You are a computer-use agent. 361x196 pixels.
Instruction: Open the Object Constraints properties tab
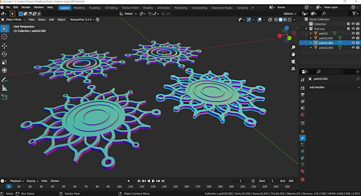pyautogui.click(x=303, y=158)
